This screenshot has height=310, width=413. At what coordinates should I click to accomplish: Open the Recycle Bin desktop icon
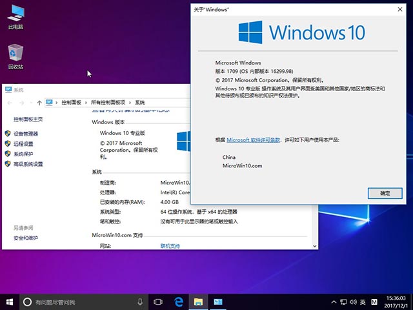15,57
